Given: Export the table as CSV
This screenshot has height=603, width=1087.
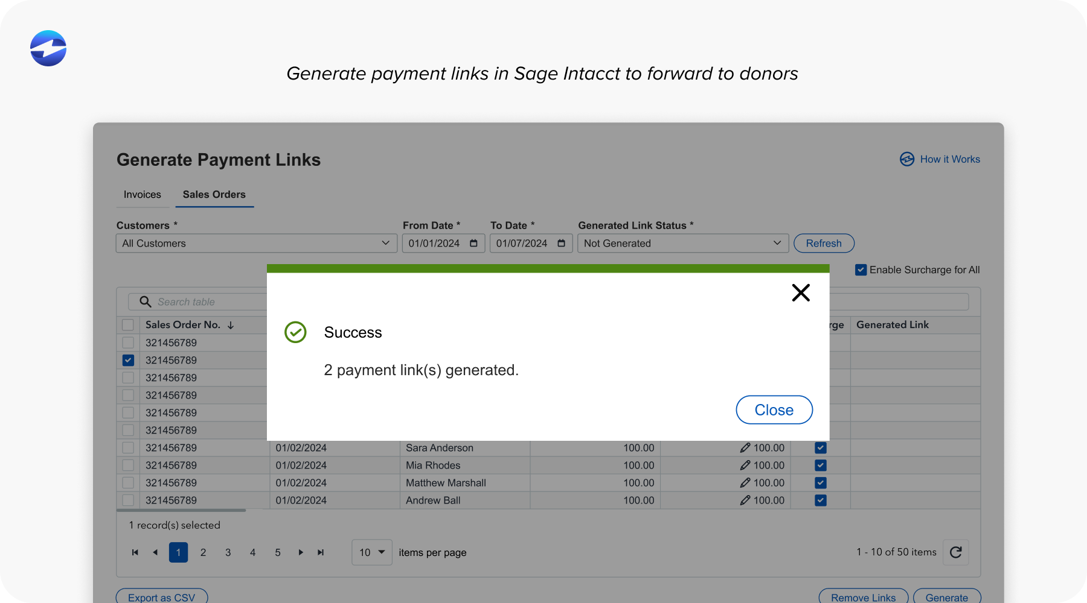Looking at the screenshot, I should click(161, 597).
